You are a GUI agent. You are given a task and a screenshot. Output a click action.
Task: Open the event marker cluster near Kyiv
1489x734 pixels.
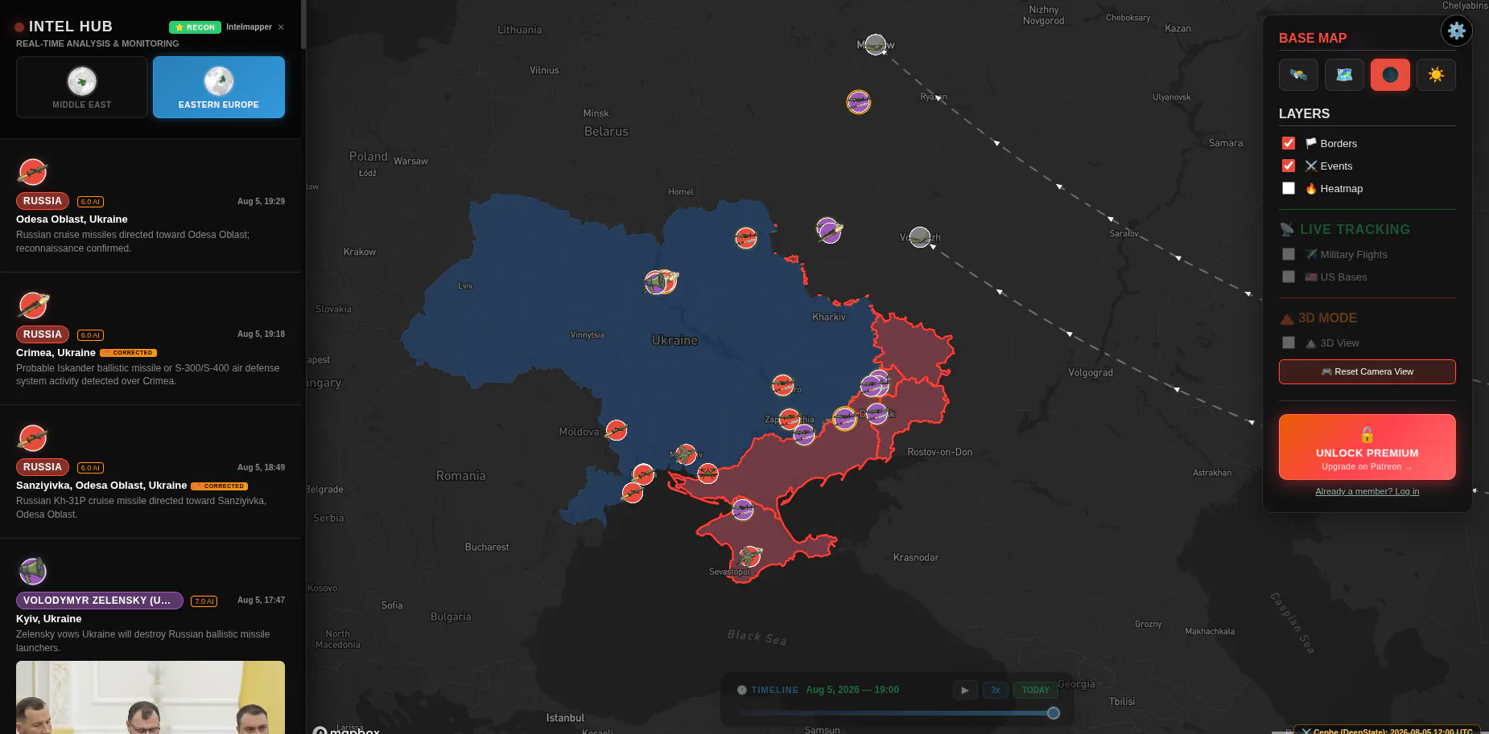click(661, 281)
